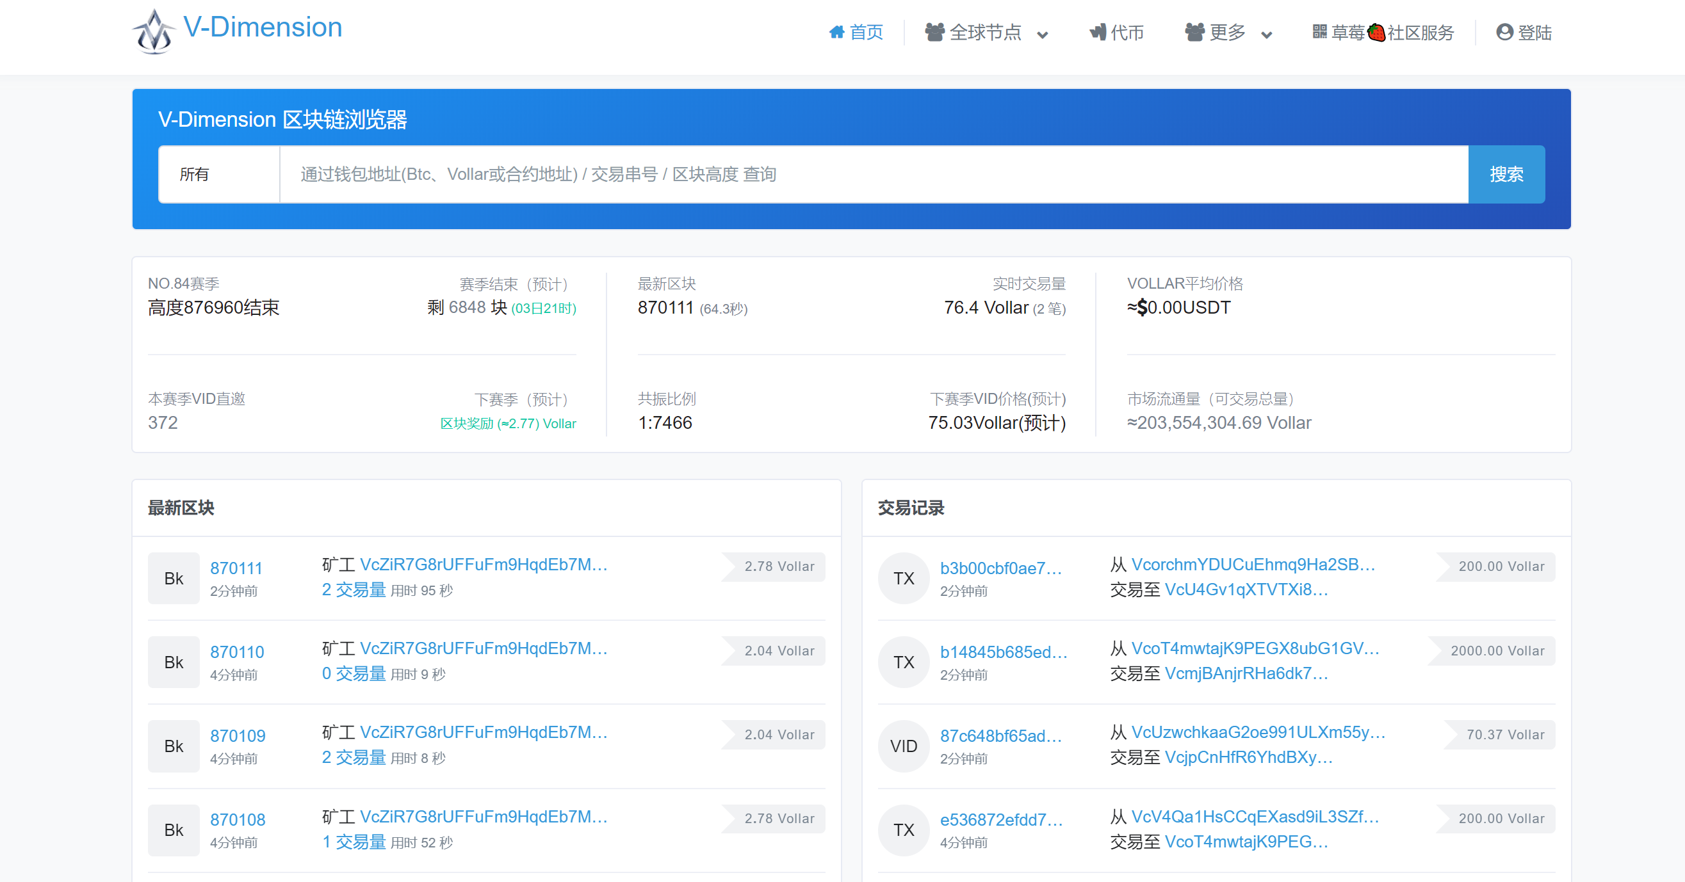1685x882 pixels.
Task: Click the TX badge for b14845b685ed
Action: (903, 662)
